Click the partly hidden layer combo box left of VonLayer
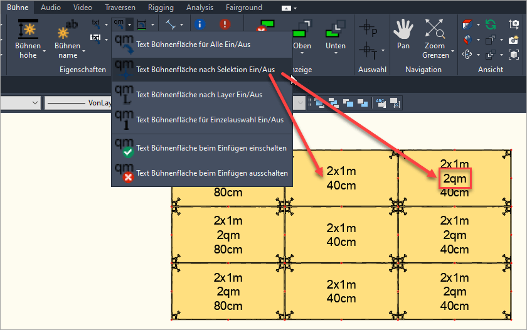The height and width of the screenshot is (330, 527). pyautogui.click(x=21, y=103)
